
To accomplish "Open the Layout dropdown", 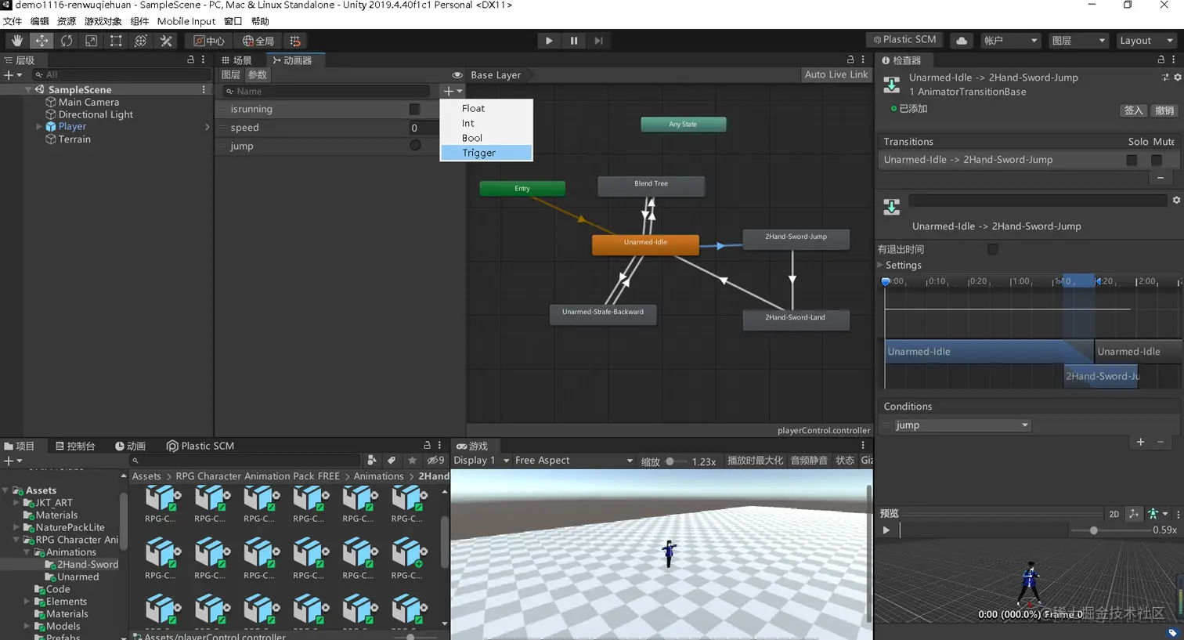I will tap(1146, 41).
